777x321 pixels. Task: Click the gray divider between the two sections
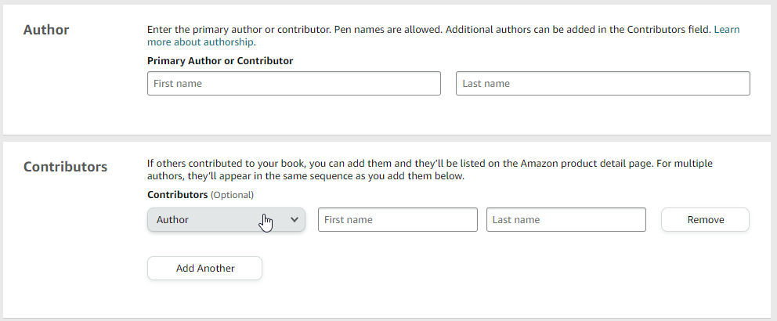tap(388, 138)
